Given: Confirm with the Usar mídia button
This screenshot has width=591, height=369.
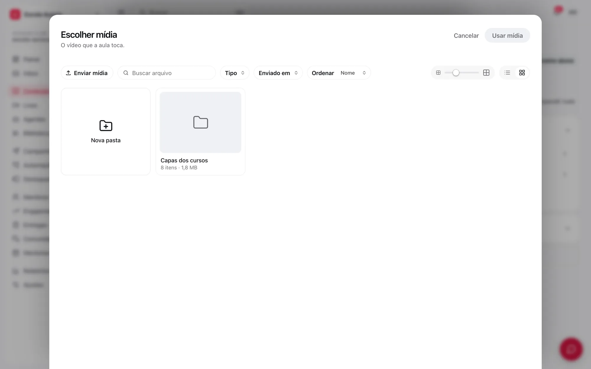Looking at the screenshot, I should [x=507, y=35].
